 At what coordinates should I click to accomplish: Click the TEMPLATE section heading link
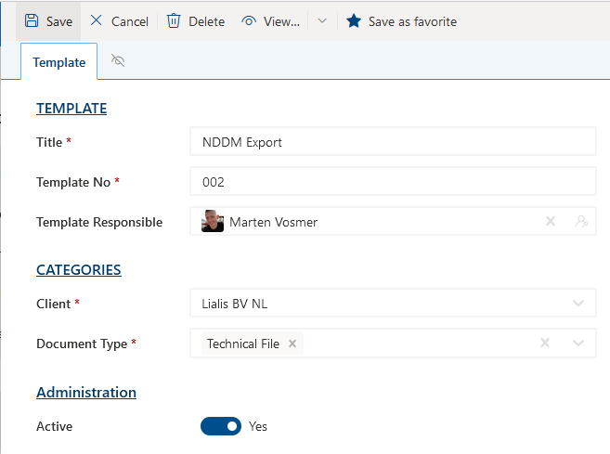(71, 109)
